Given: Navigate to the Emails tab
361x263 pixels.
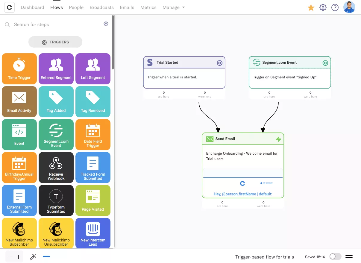Looking at the screenshot, I should click(x=127, y=7).
